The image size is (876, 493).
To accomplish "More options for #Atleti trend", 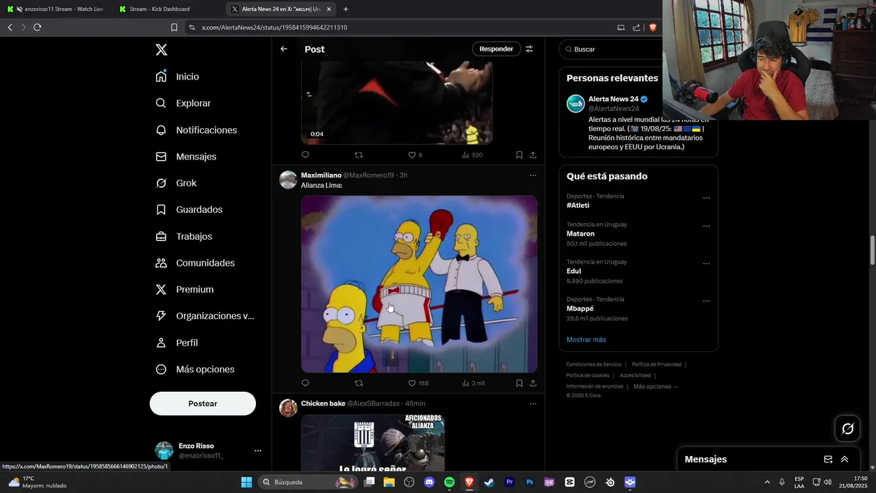I will 706,199.
